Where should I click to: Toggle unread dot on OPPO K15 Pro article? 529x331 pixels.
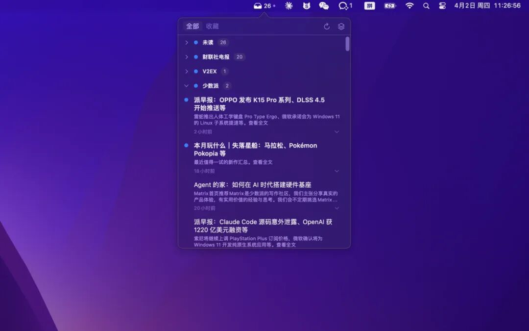point(186,100)
